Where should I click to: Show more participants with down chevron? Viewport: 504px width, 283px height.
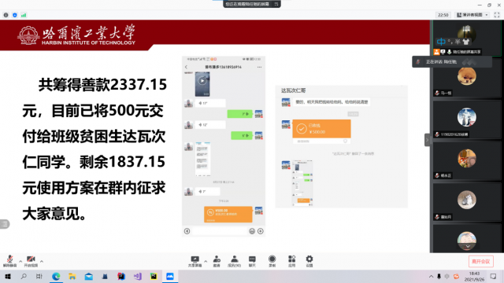[468, 246]
